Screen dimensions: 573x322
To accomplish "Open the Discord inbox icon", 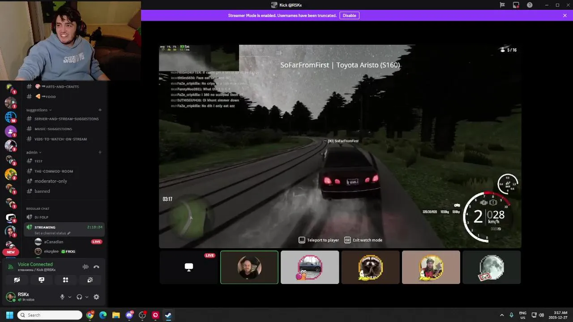I will pyautogui.click(x=516, y=5).
